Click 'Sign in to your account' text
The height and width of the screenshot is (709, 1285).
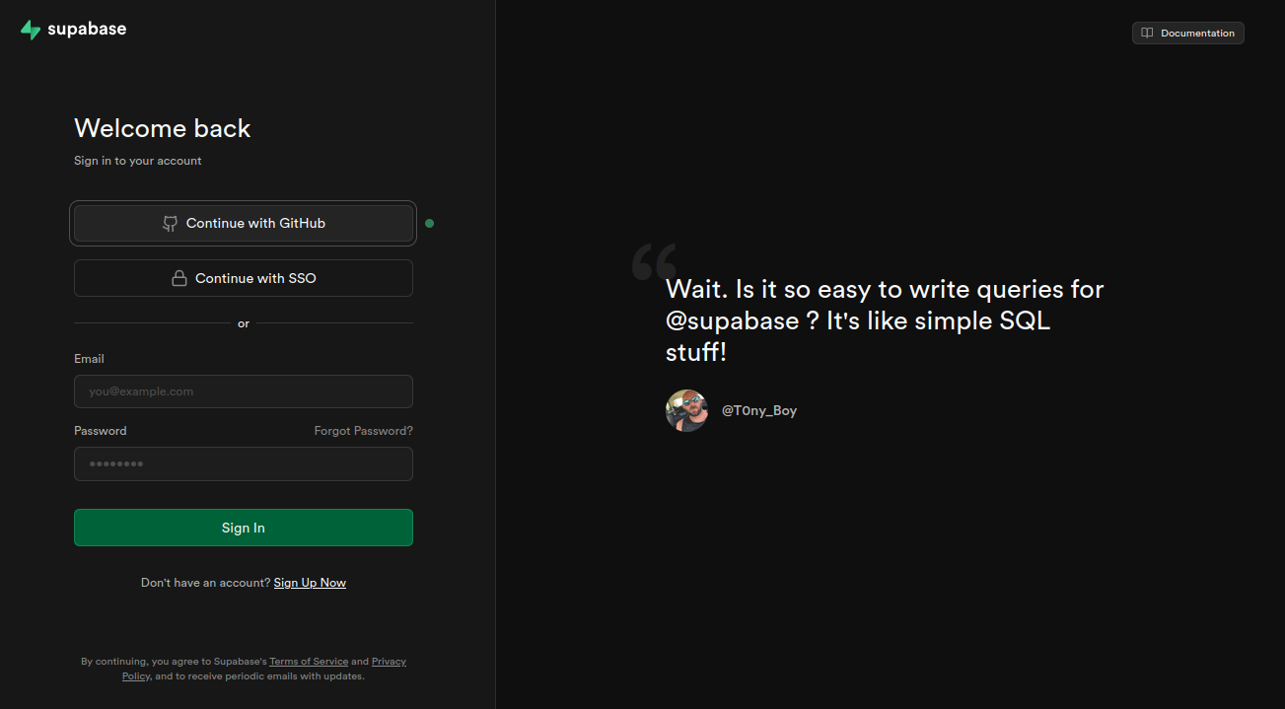coord(138,161)
